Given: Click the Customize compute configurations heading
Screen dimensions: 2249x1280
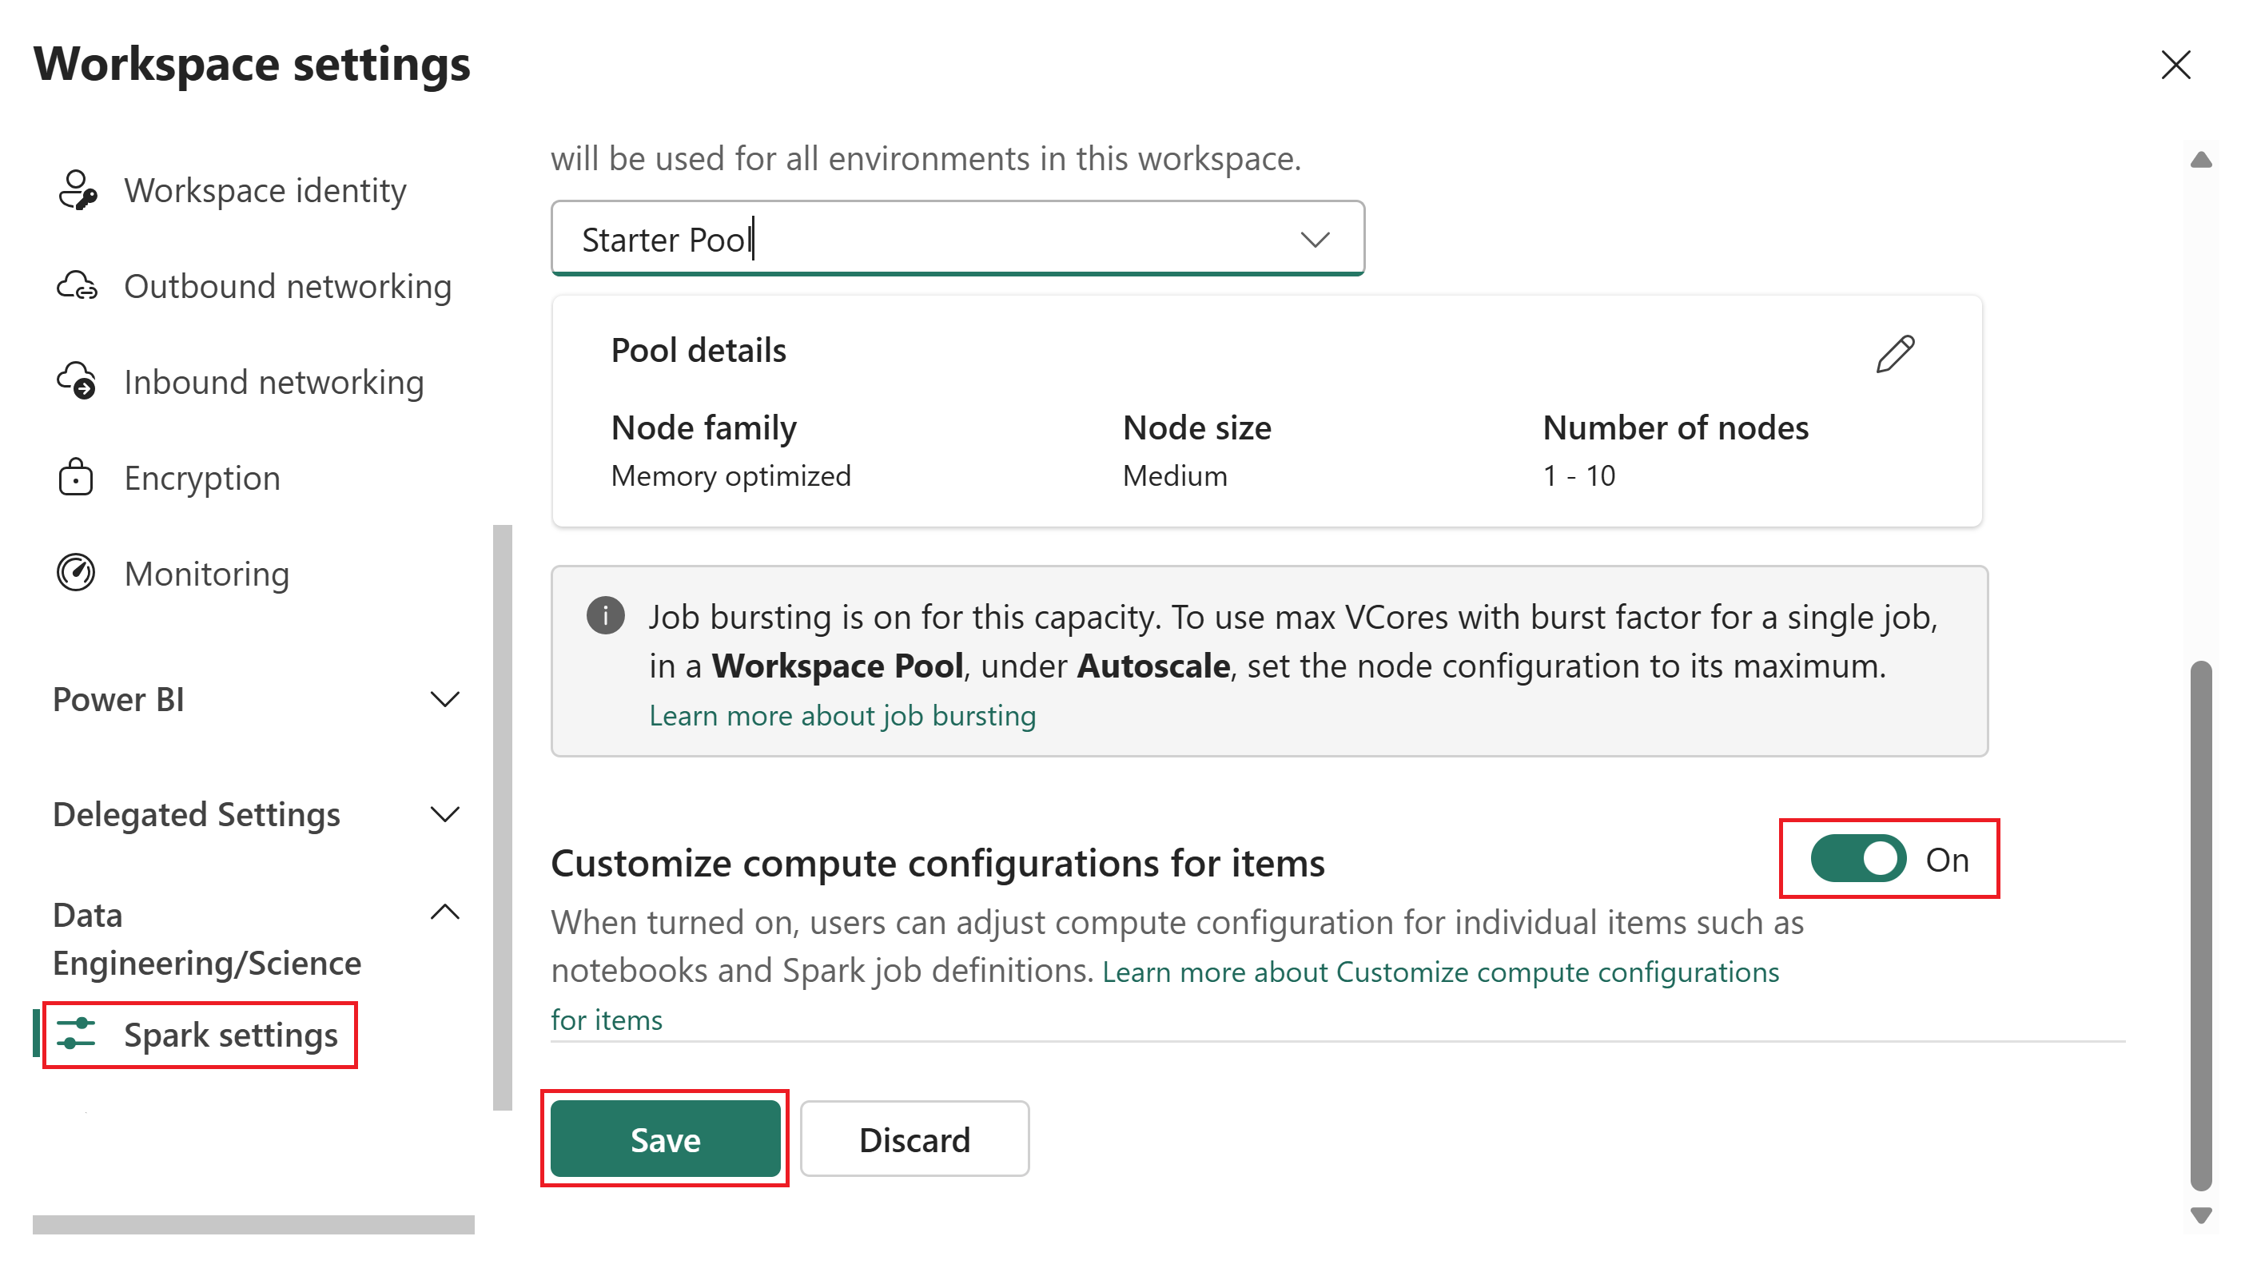Looking at the screenshot, I should [x=937, y=863].
